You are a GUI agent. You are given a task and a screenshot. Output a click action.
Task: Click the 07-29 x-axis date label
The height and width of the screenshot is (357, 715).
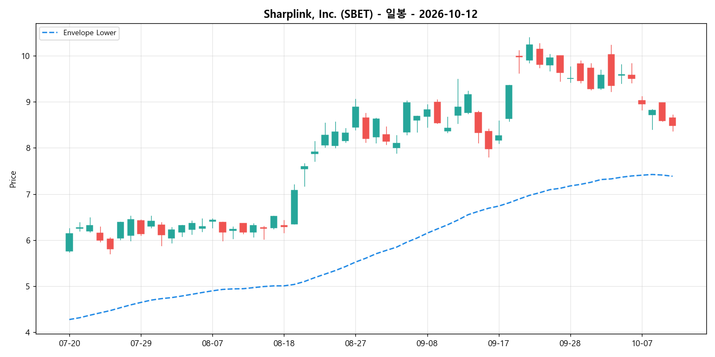[x=141, y=343]
